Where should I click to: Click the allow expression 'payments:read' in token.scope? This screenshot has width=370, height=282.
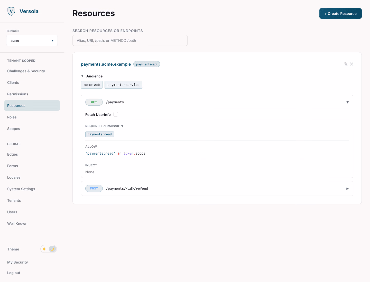(x=115, y=154)
